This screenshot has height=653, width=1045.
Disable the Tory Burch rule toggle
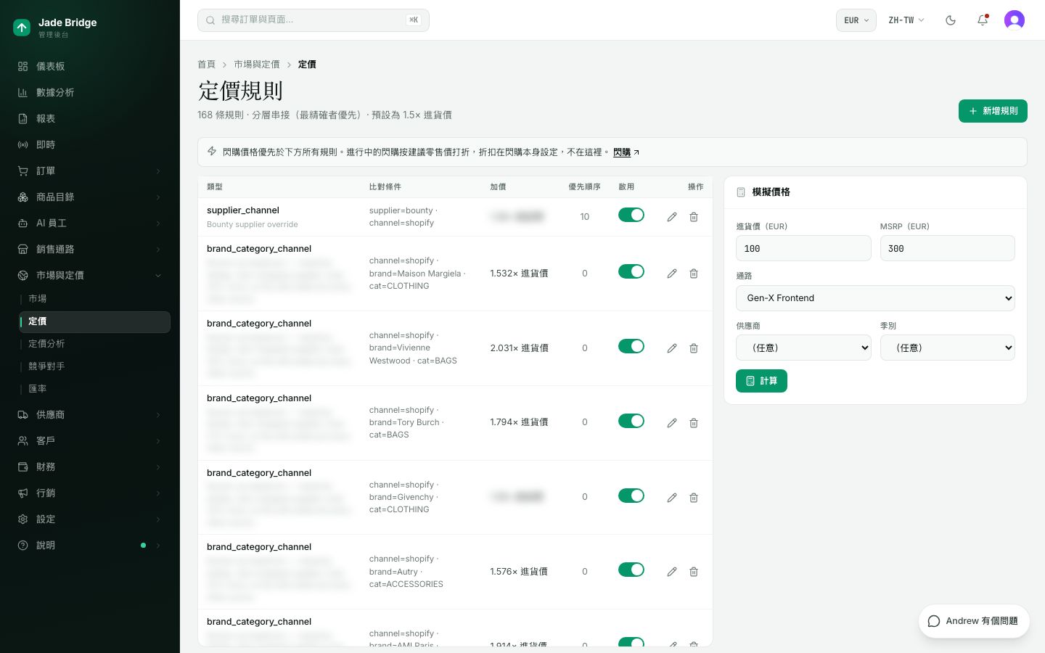631,421
